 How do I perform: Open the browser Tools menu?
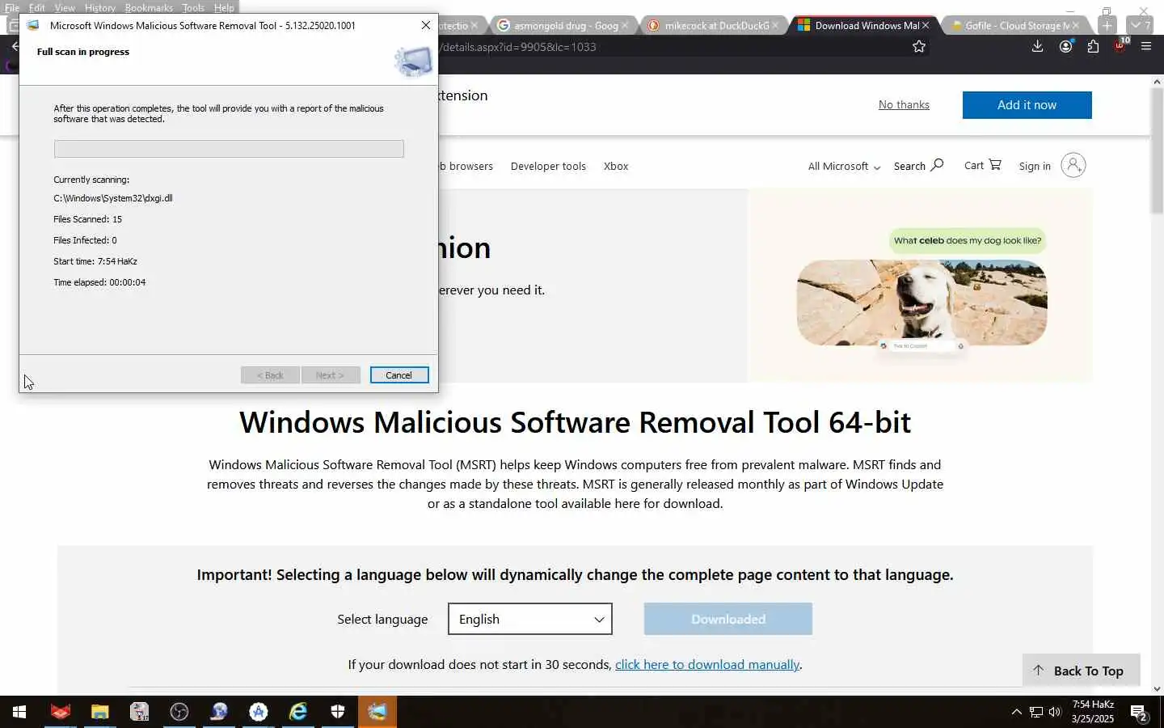(193, 7)
